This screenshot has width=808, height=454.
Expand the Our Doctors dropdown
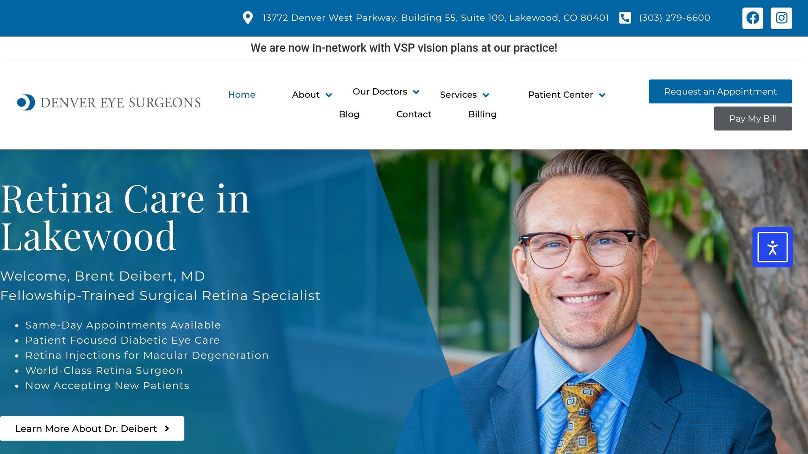click(x=417, y=92)
